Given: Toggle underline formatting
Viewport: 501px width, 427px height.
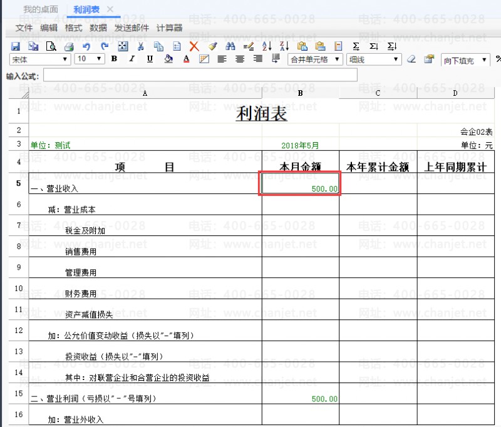Looking at the screenshot, I should click(150, 59).
